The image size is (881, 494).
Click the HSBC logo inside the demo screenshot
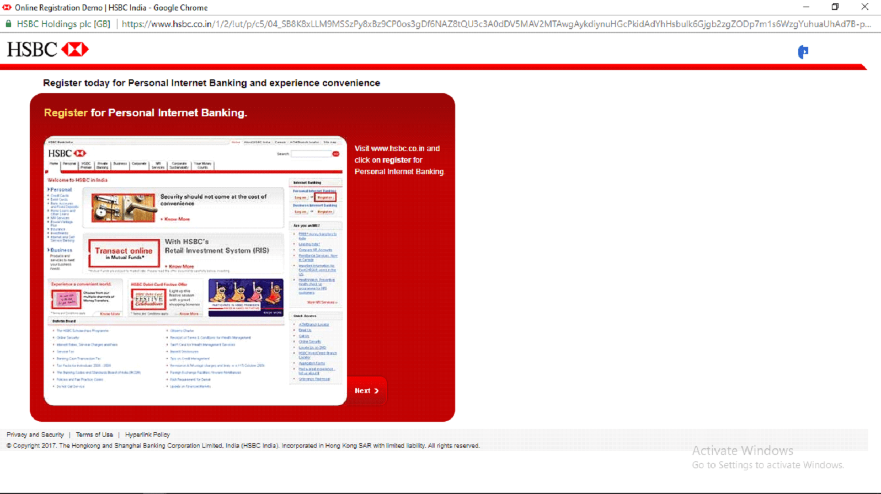[67, 153]
